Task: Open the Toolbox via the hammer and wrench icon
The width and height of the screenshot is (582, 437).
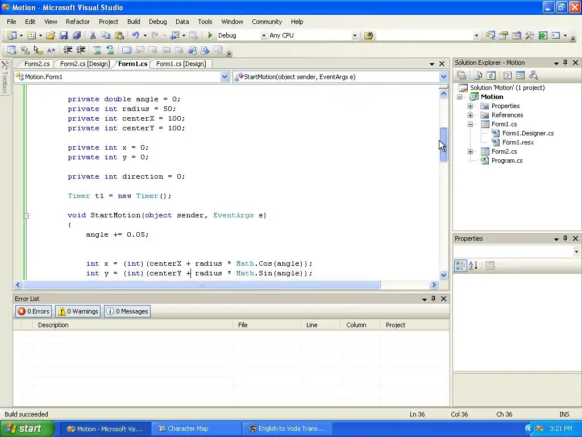Action: 529,35
